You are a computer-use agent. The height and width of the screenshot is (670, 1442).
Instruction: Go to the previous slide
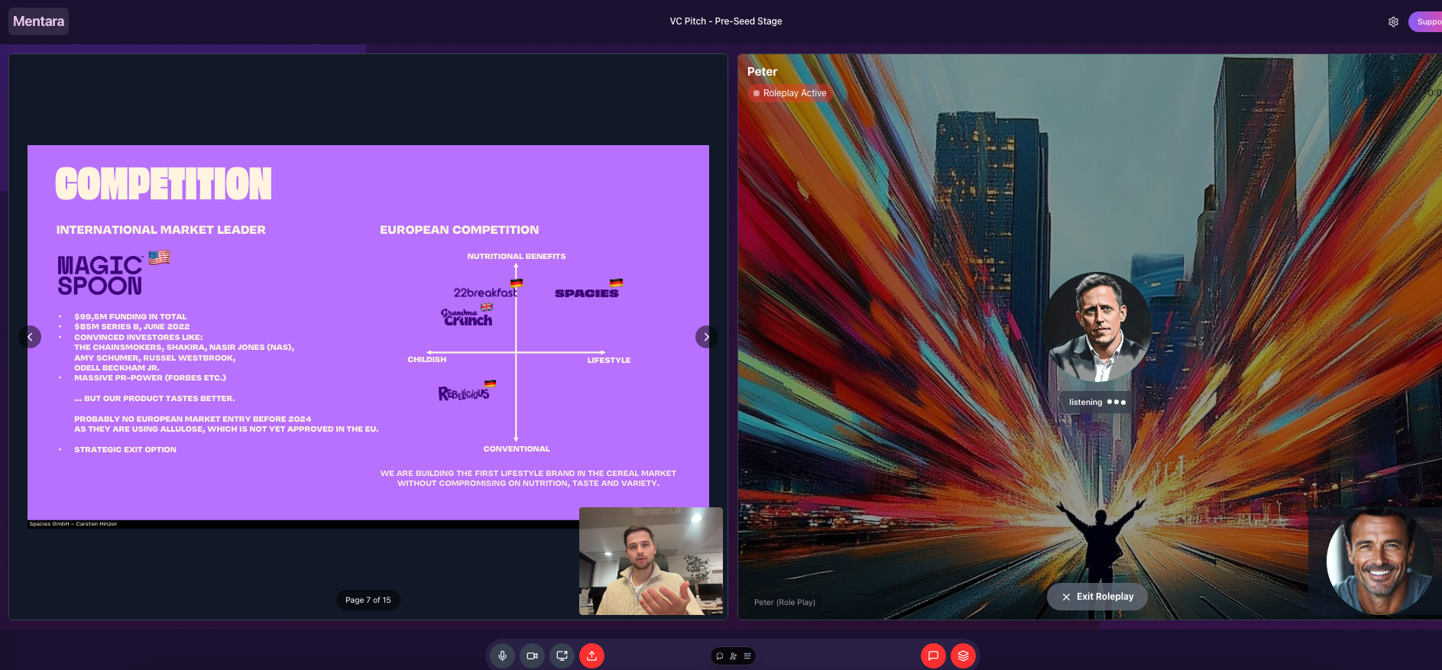[30, 336]
